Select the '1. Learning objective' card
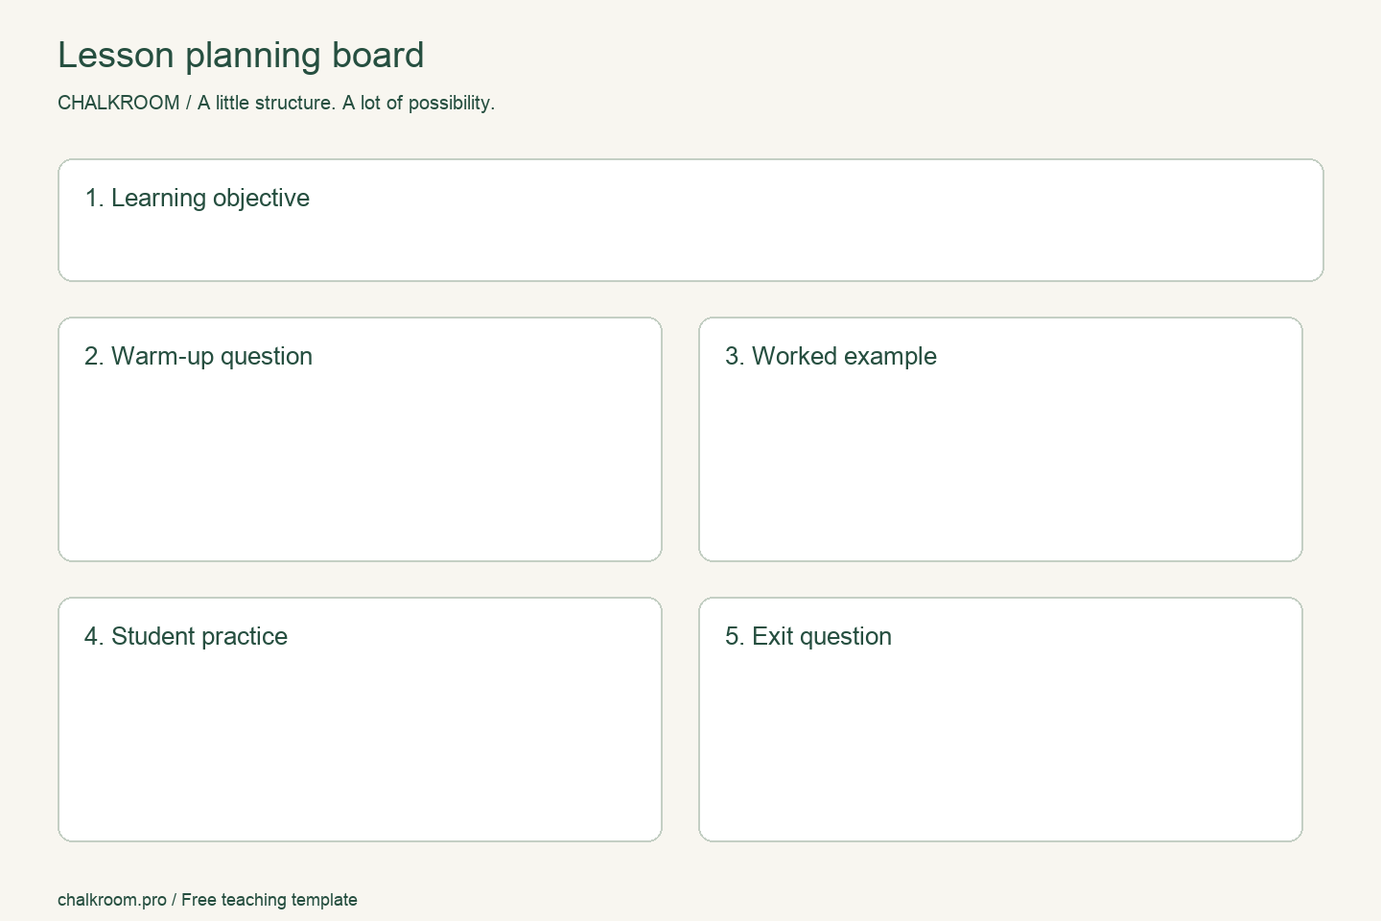Viewport: 1381px width, 921px height. click(690, 221)
